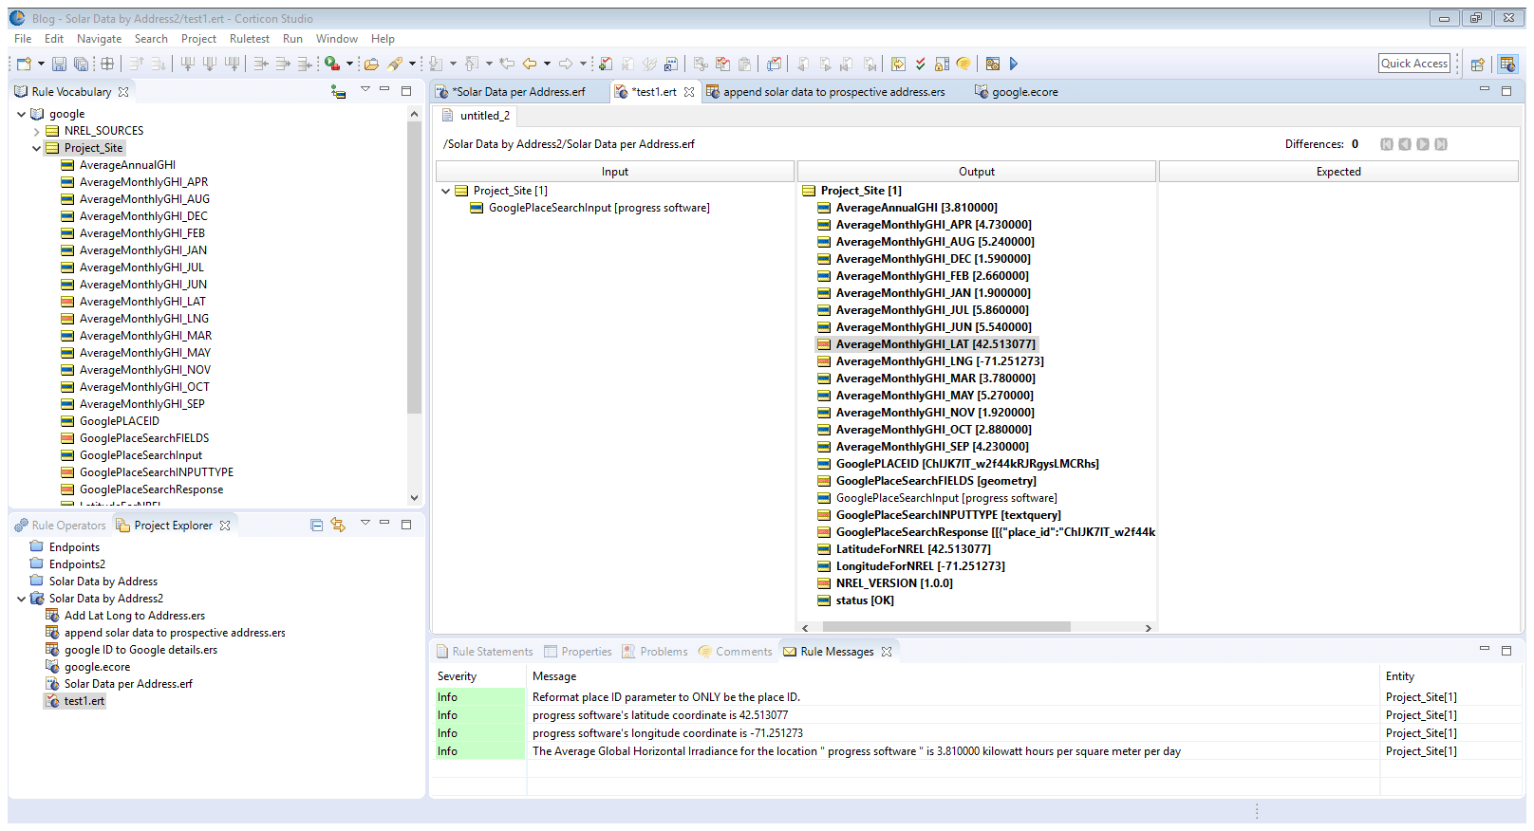The width and height of the screenshot is (1534, 831).
Task: Click the Open Perspective icon
Action: [1477, 64]
